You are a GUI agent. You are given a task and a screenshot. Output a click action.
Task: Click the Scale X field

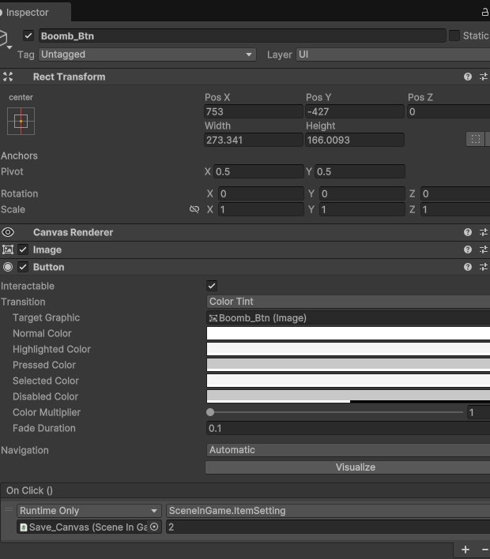point(261,209)
